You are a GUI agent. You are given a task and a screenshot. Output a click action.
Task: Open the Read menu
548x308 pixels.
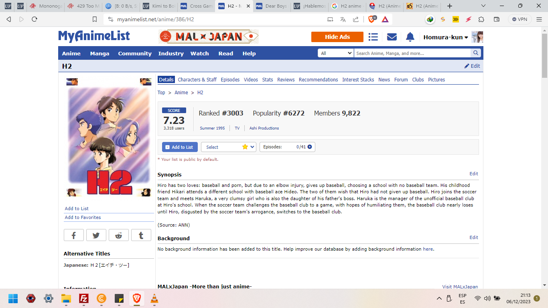point(226,53)
